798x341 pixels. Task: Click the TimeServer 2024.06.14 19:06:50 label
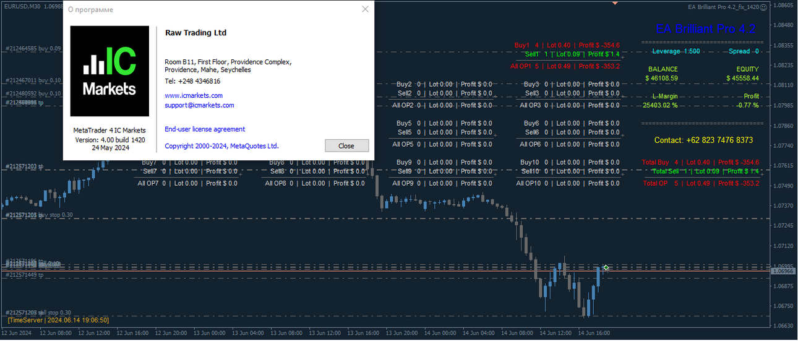[x=58, y=320]
